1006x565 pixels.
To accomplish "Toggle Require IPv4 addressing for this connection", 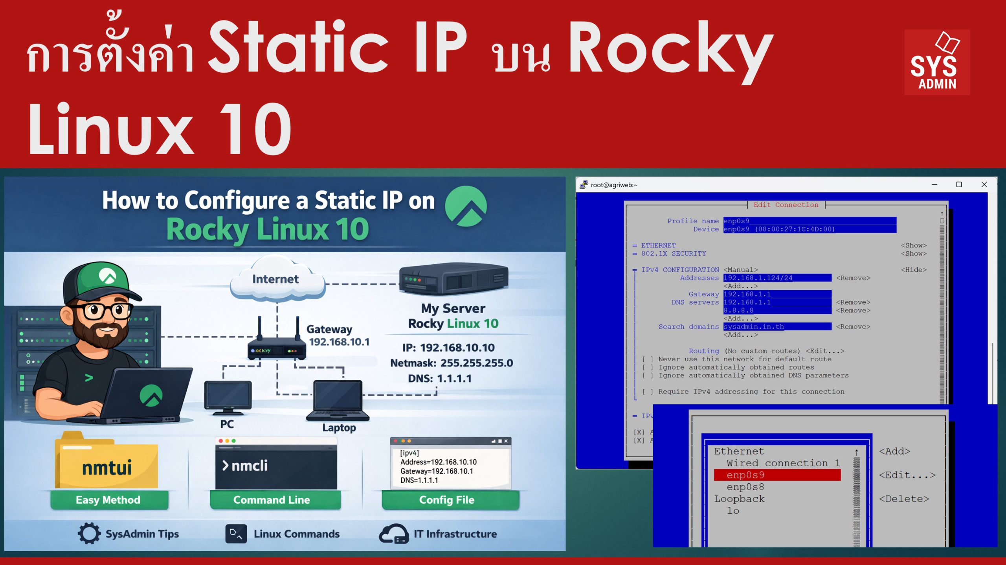I will [648, 392].
